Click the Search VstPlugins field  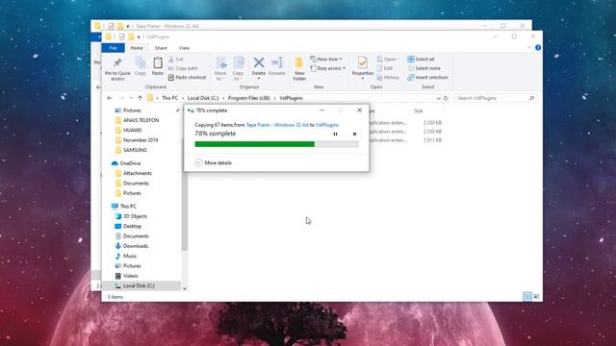[x=495, y=98]
